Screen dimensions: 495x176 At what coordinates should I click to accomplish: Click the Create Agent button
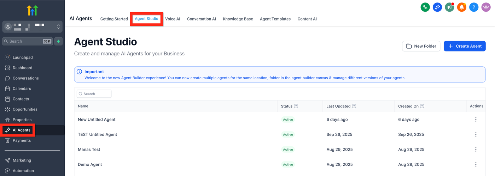click(465, 46)
